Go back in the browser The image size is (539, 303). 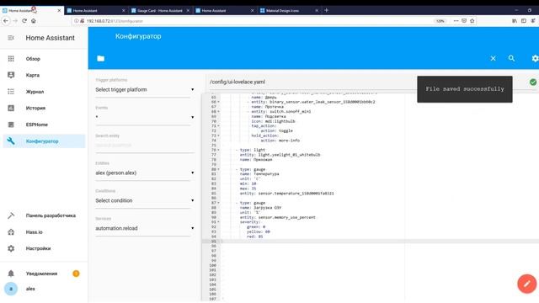6,21
